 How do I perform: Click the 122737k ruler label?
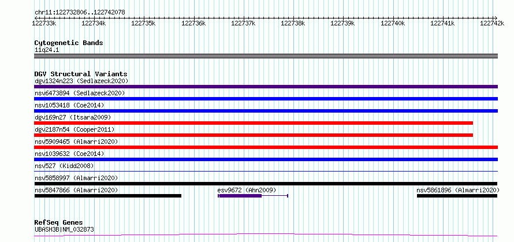click(243, 23)
